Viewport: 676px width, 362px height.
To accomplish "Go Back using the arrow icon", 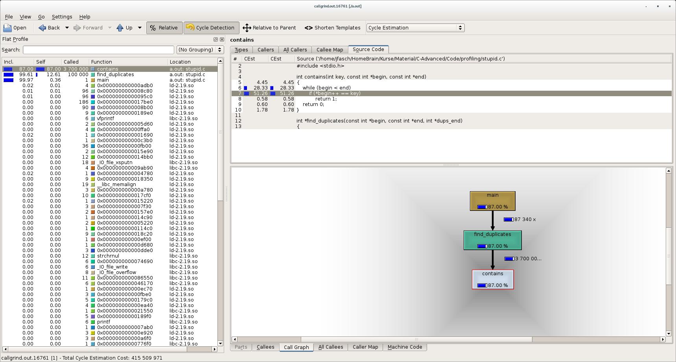I will click(x=42, y=28).
